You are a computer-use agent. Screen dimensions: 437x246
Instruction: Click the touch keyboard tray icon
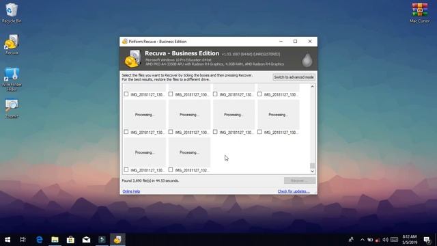tap(394, 240)
